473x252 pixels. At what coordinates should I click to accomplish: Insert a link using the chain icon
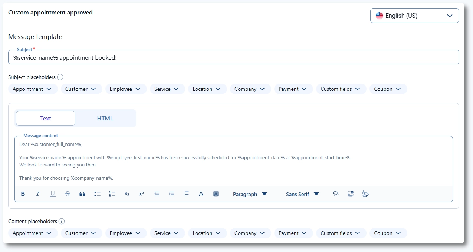pyautogui.click(x=335, y=194)
